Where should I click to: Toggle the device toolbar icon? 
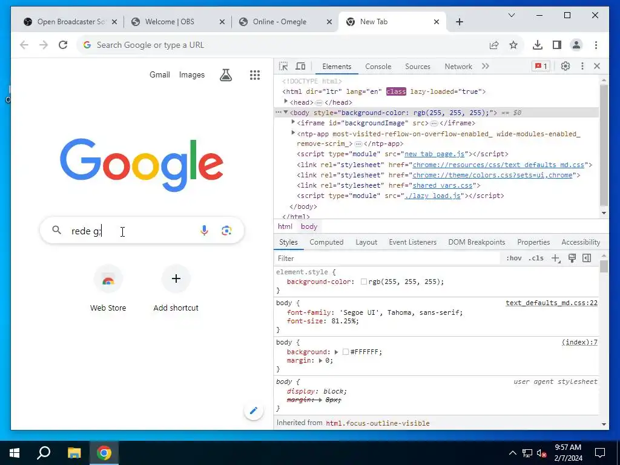(300, 67)
